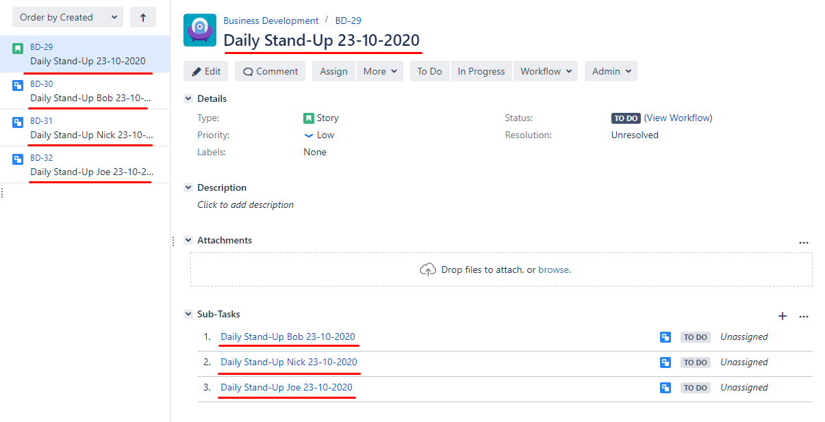Click the Business Development project avatar icon
Image resolution: width=825 pixels, height=422 pixels.
pos(200,30)
